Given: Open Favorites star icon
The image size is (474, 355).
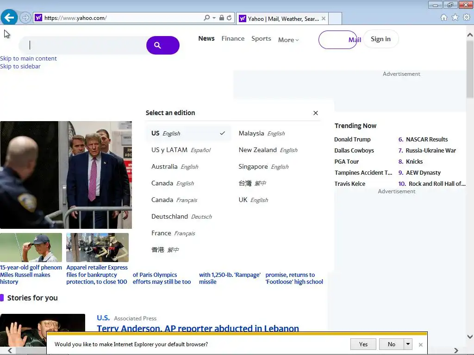Looking at the screenshot, I should (455, 18).
